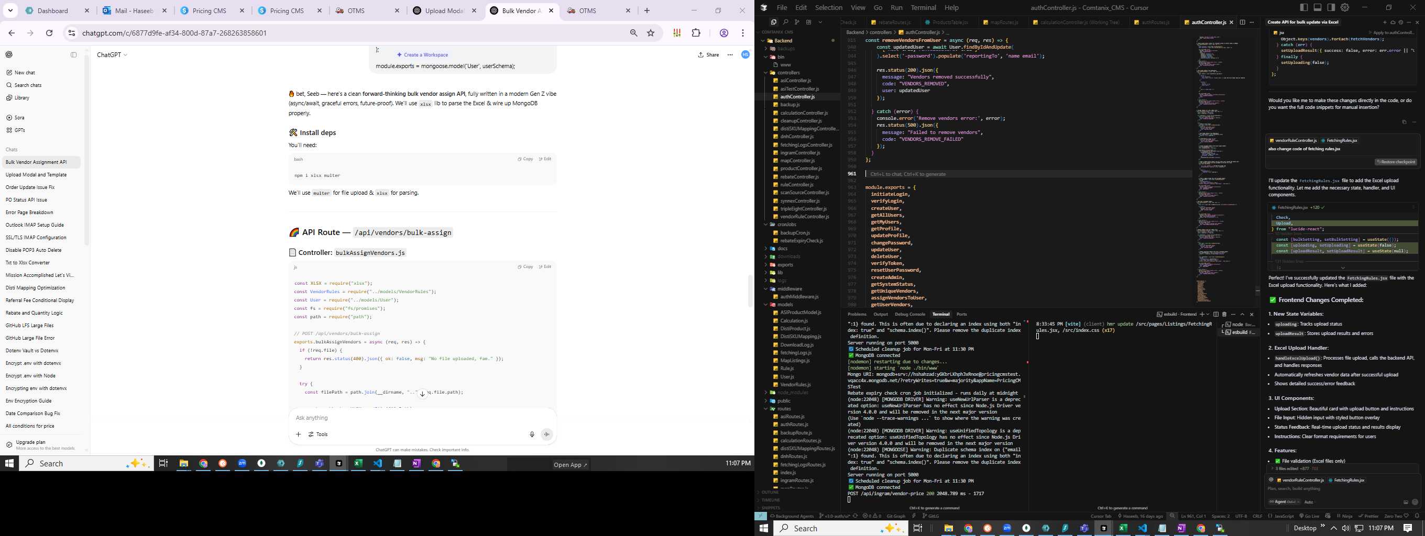Click dictate microphone icon in ChatGPT
The width and height of the screenshot is (1425, 536).
(532, 434)
